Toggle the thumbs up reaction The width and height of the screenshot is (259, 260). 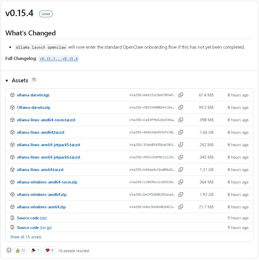tap(21, 250)
